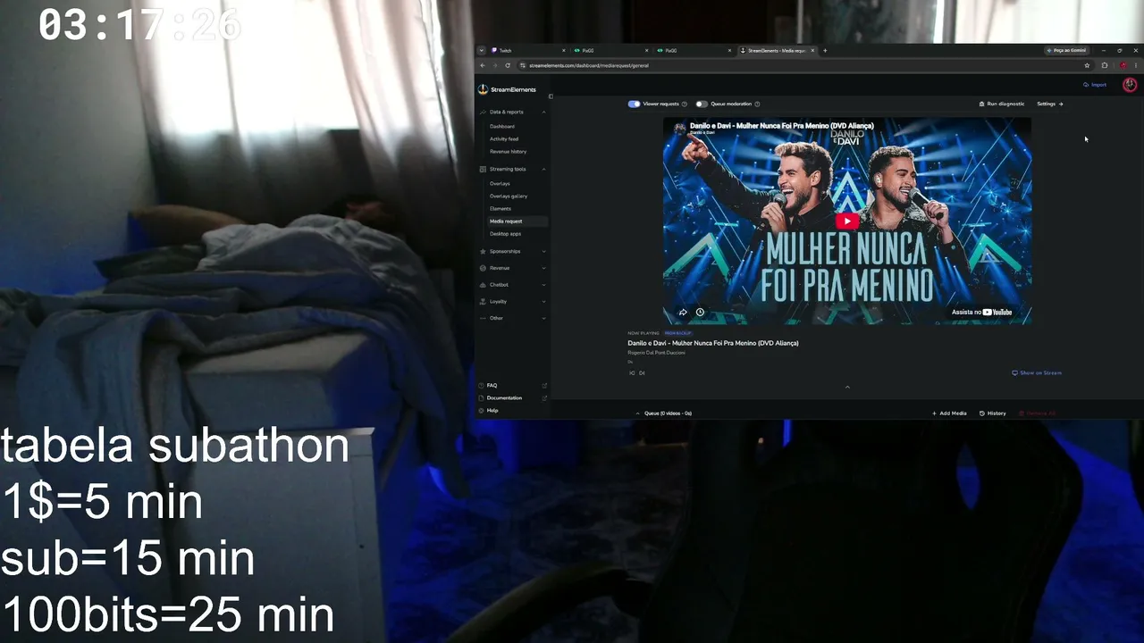This screenshot has height=643, width=1144.
Task: Open the Elements page
Action: tap(500, 208)
